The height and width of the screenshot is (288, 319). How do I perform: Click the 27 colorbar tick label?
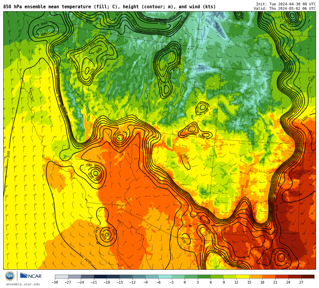click(301, 282)
